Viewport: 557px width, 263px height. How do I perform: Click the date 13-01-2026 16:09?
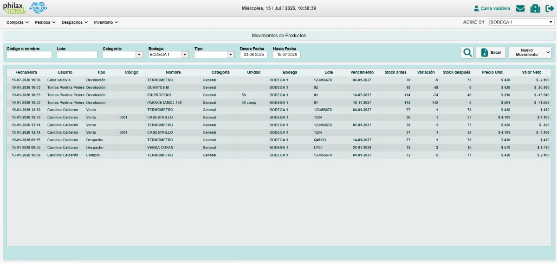[x=26, y=155]
